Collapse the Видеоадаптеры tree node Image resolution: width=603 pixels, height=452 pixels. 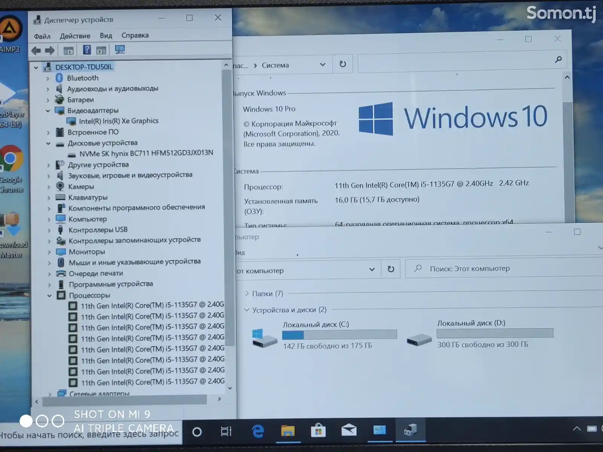click(x=48, y=111)
